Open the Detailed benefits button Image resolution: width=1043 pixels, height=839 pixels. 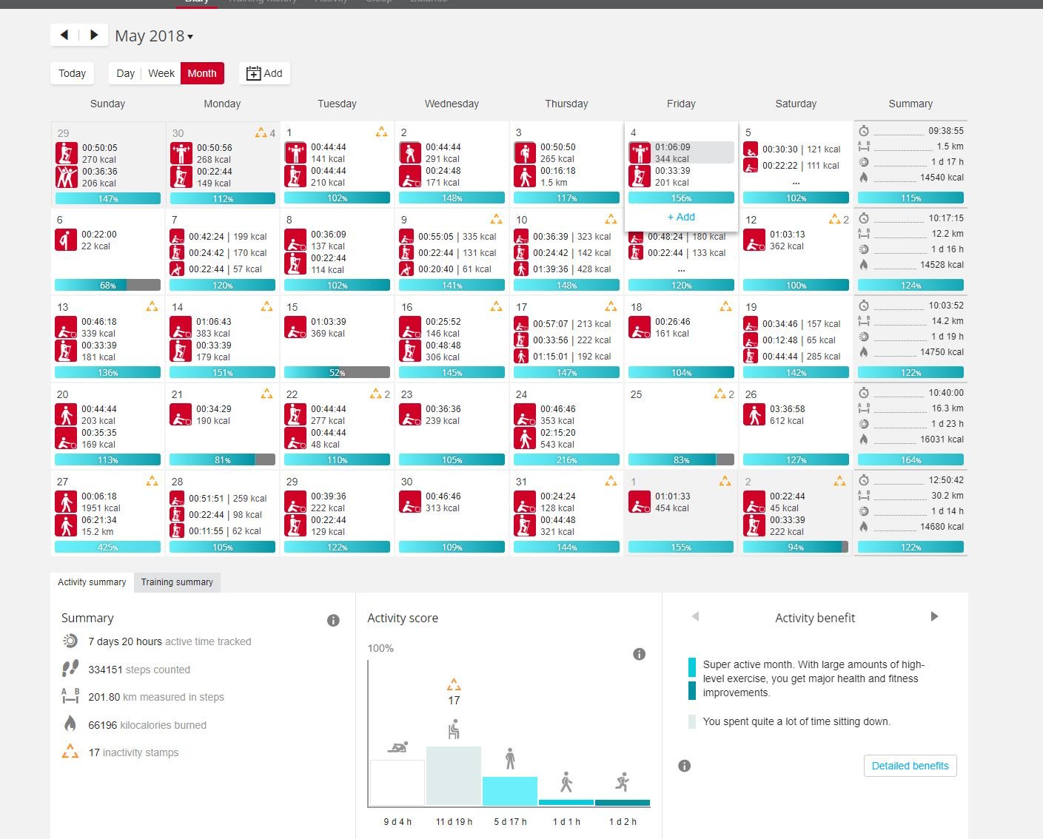click(910, 766)
